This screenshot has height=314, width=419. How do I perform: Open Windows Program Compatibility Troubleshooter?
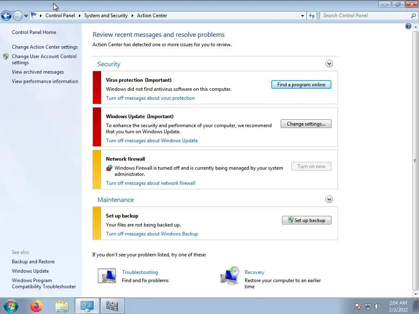tap(44, 283)
